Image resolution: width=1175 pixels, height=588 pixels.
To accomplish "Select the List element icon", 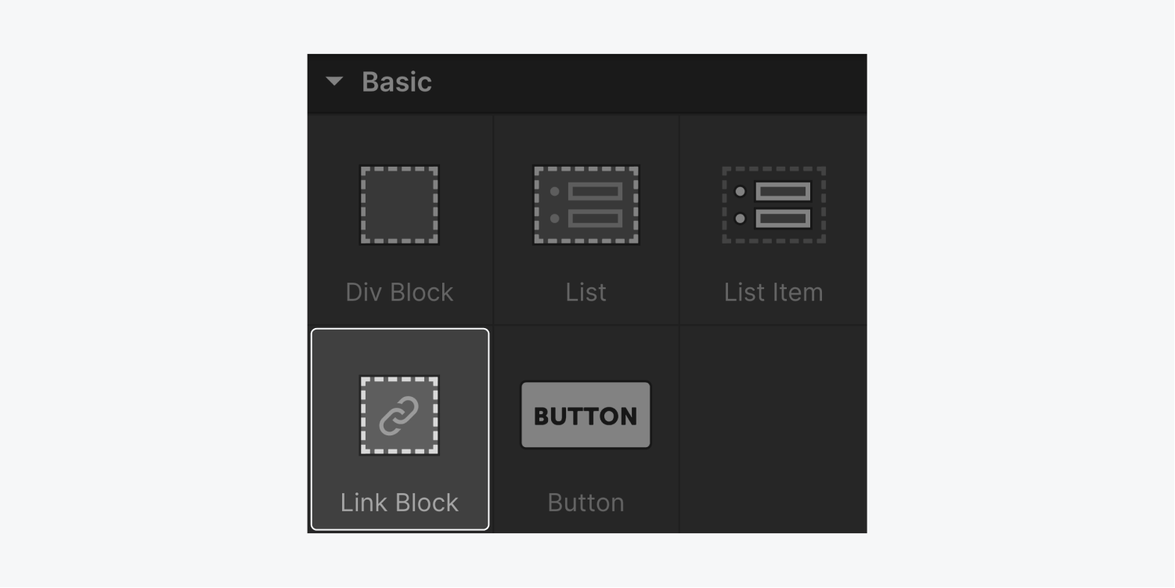I will tap(586, 205).
